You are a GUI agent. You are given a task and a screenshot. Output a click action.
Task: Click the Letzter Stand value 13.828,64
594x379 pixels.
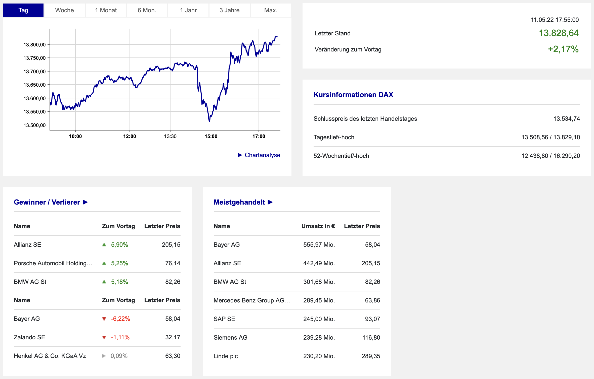point(559,33)
